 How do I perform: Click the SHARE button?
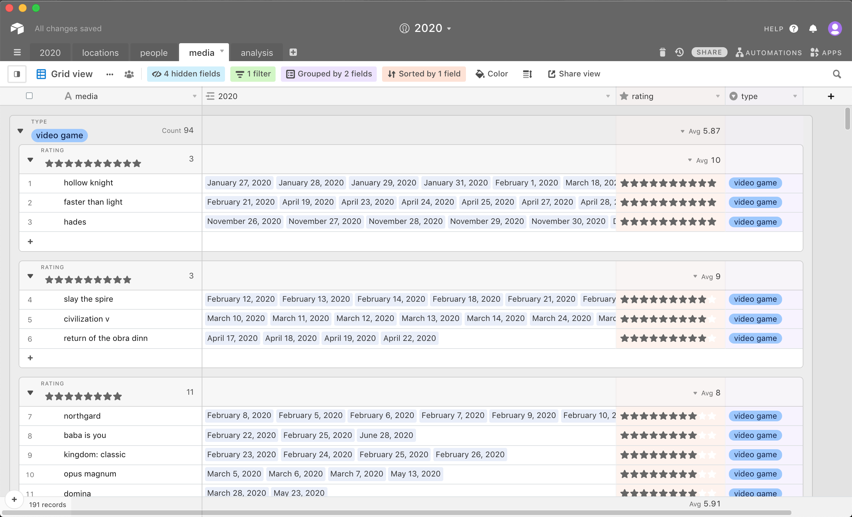[708, 52]
